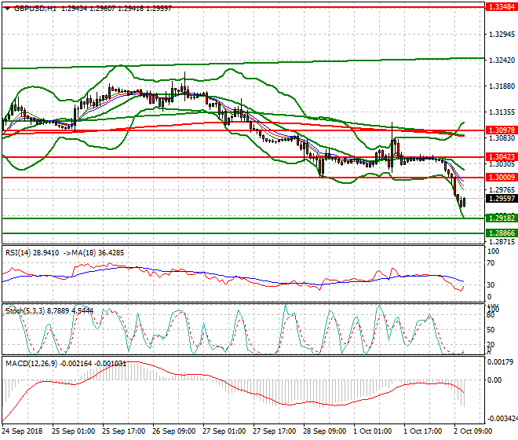Click the black current price label 1.29597
Viewport: 518px width, 440px height.
(500, 198)
